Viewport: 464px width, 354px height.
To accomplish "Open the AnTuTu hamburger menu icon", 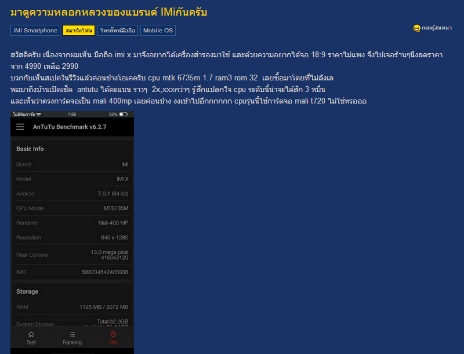I will [x=20, y=127].
